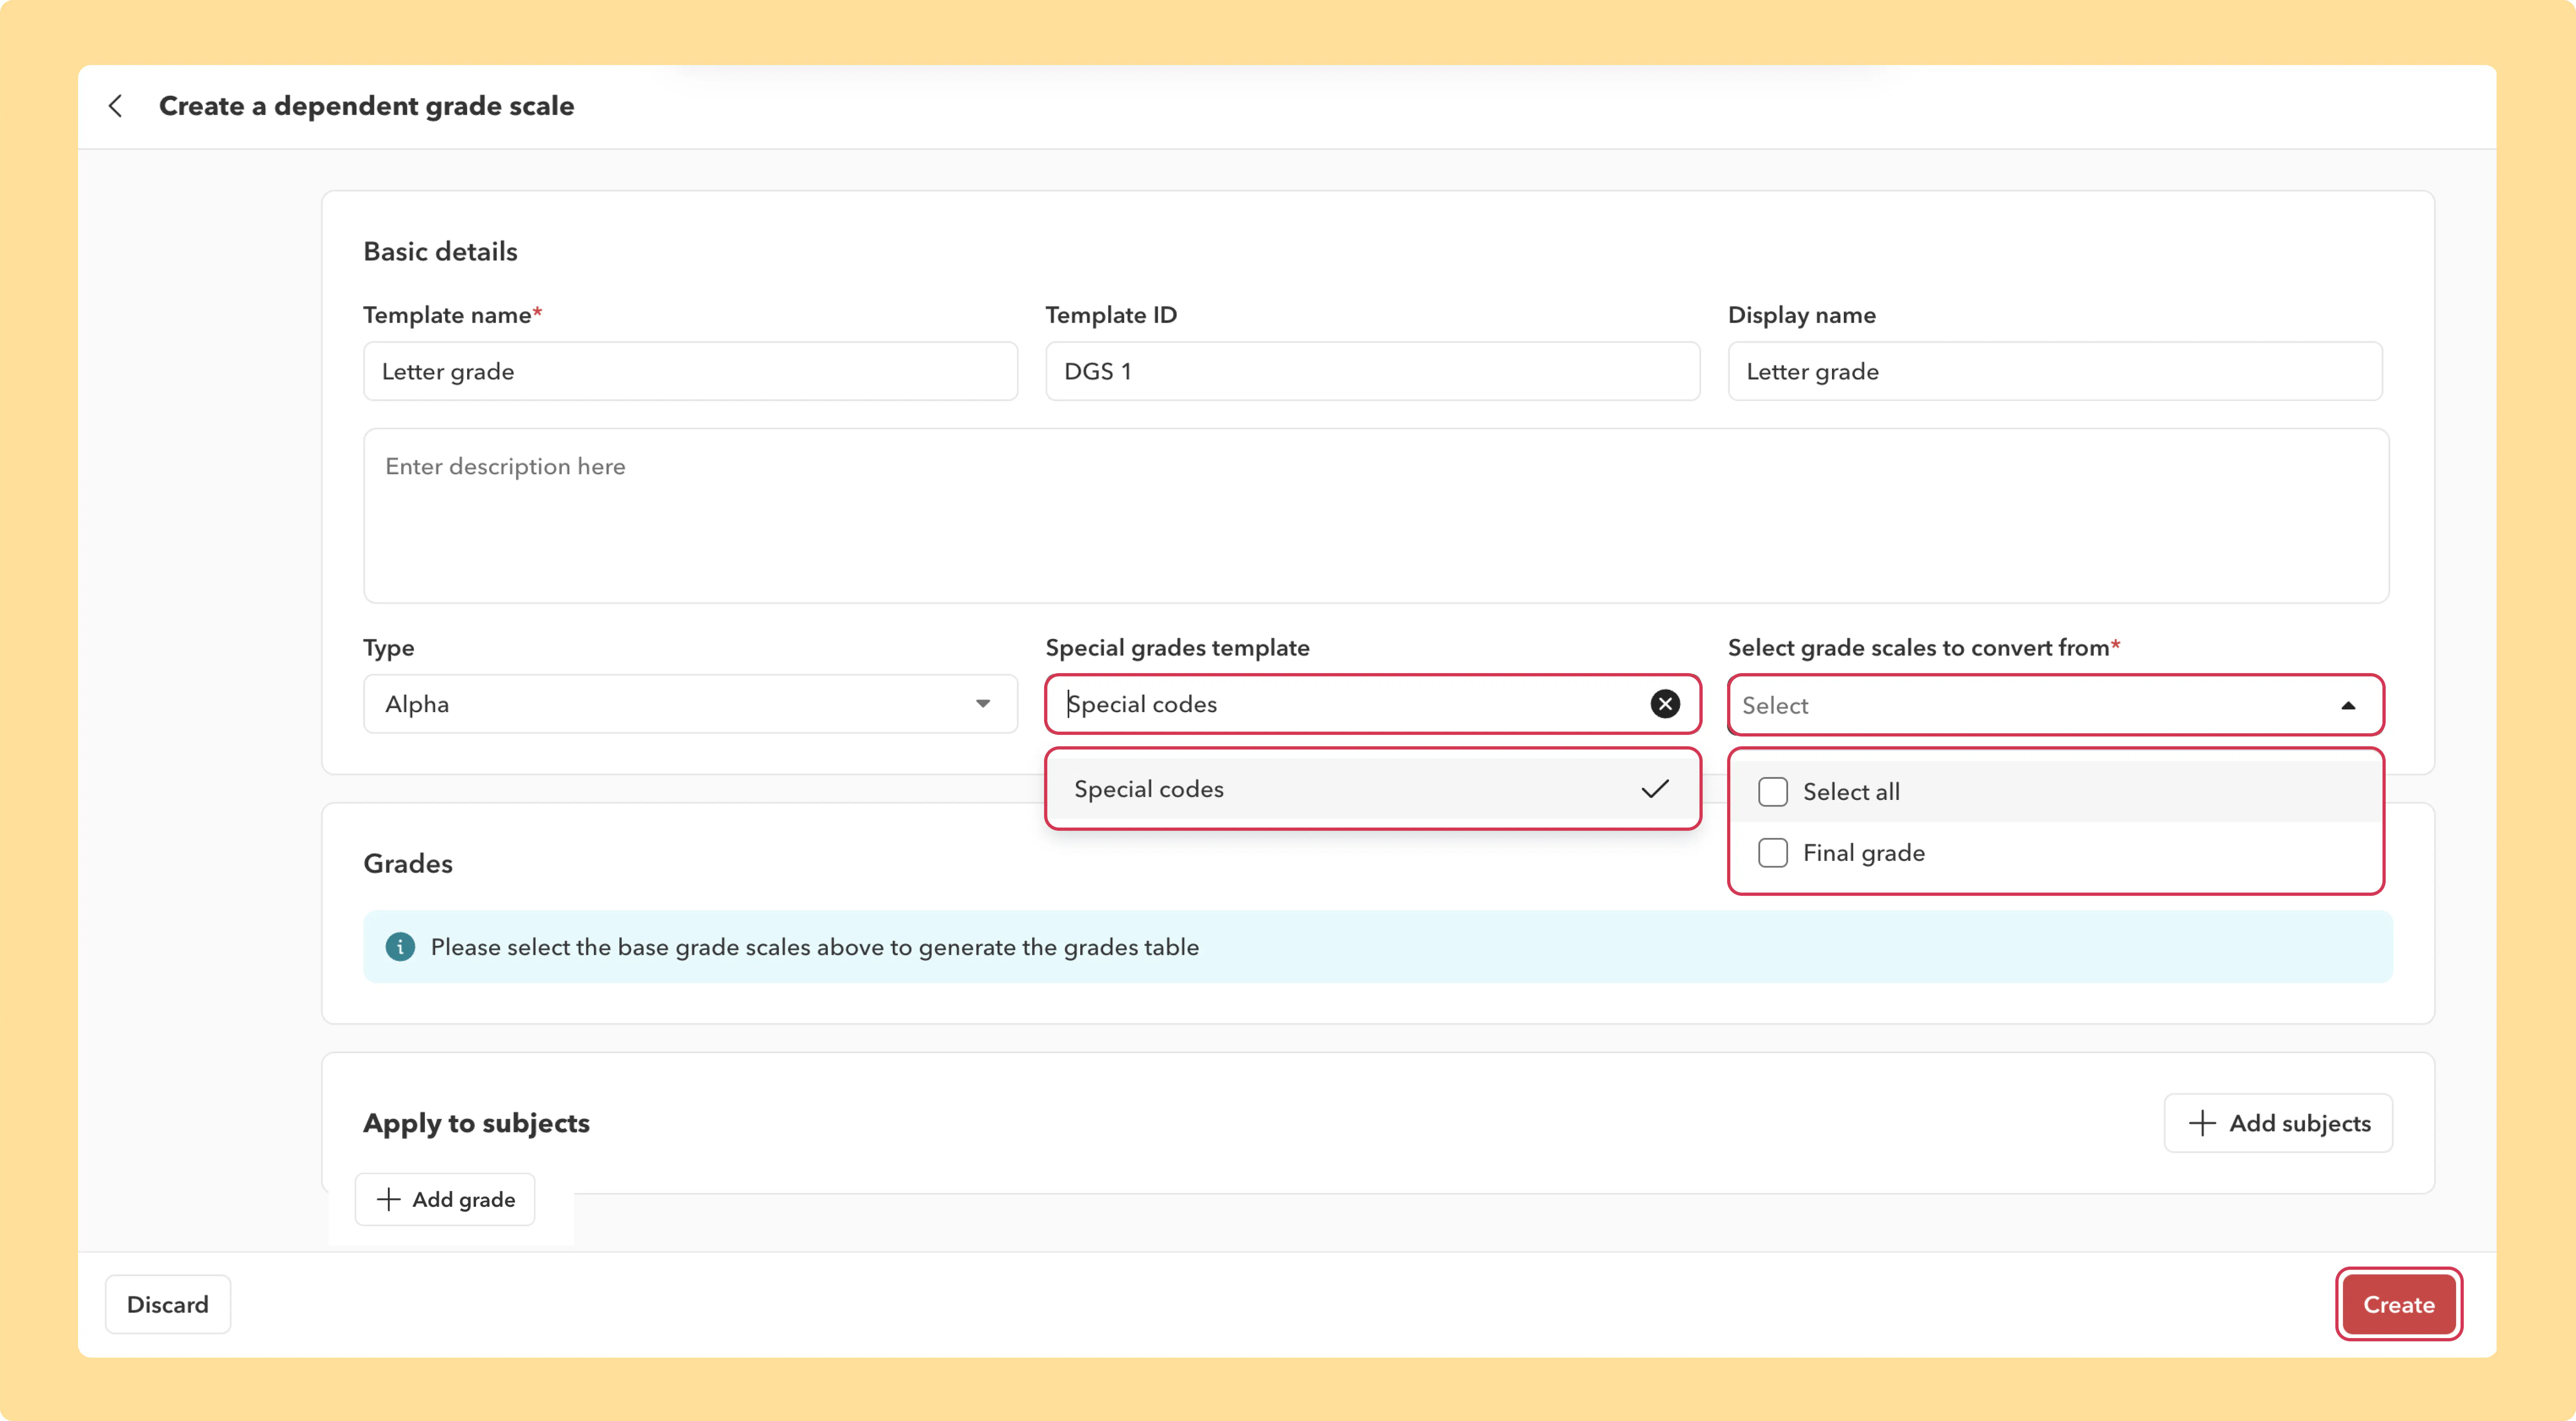Click the Add grade button
Screen dimensions: 2576x1421
445,1199
